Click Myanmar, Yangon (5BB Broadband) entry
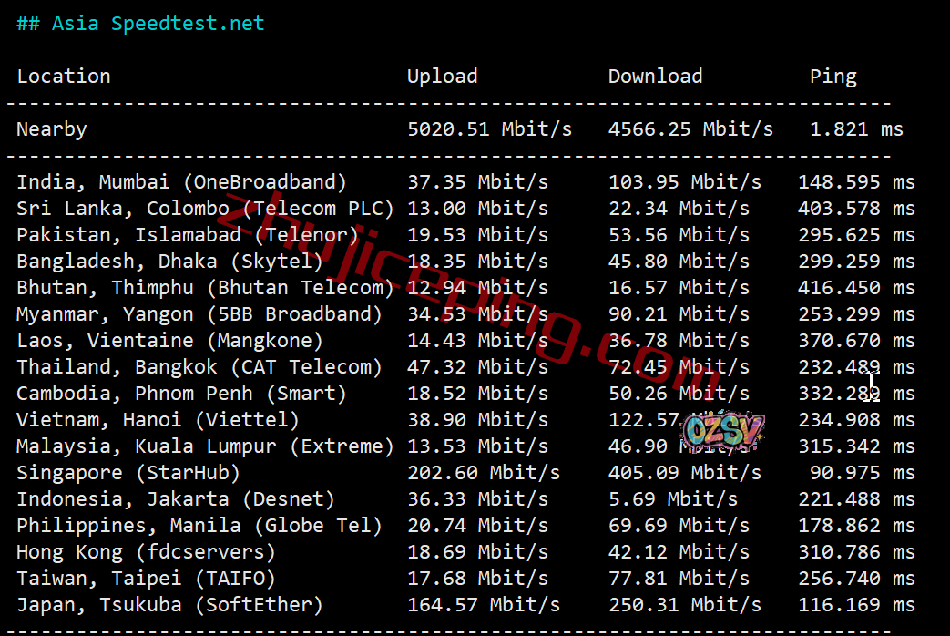 click(199, 314)
